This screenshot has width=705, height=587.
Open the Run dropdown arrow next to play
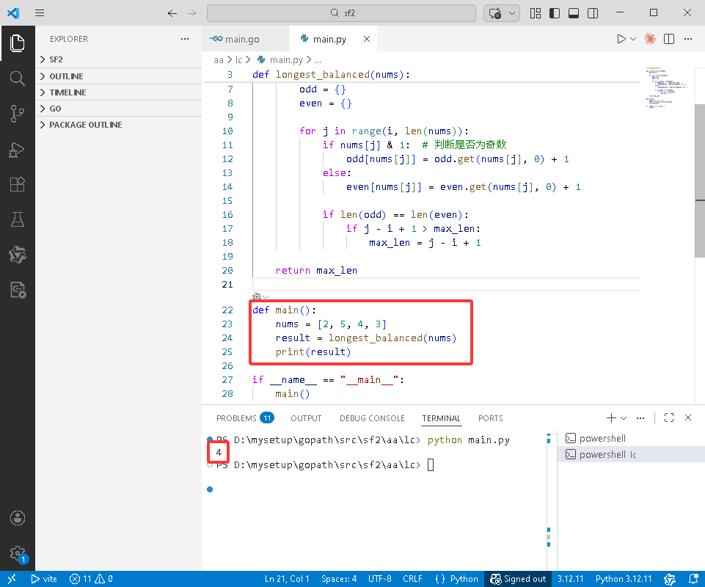point(633,39)
